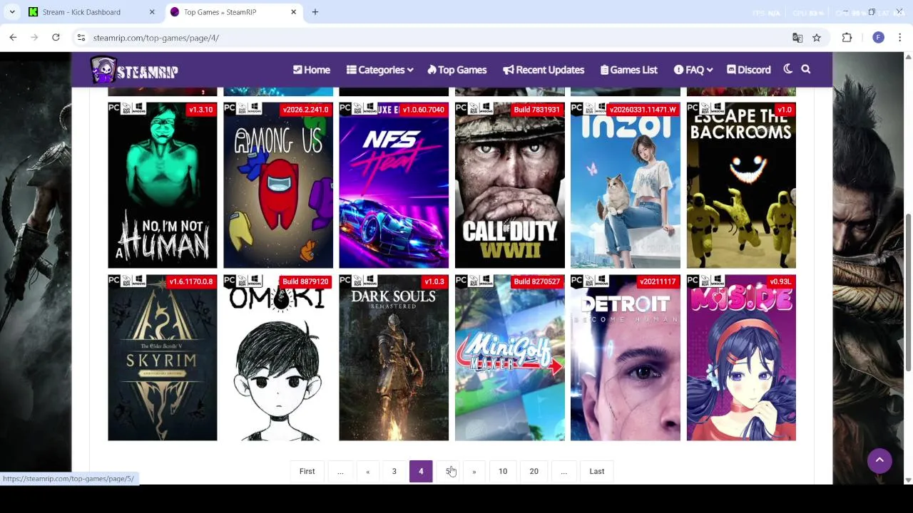Image resolution: width=913 pixels, height=513 pixels.
Task: Open the OMORI game card
Action: pyautogui.click(x=278, y=358)
